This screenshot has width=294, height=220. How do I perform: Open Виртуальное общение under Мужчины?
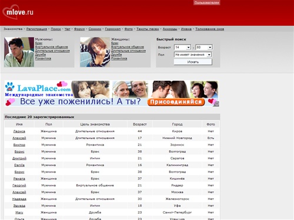52,47
